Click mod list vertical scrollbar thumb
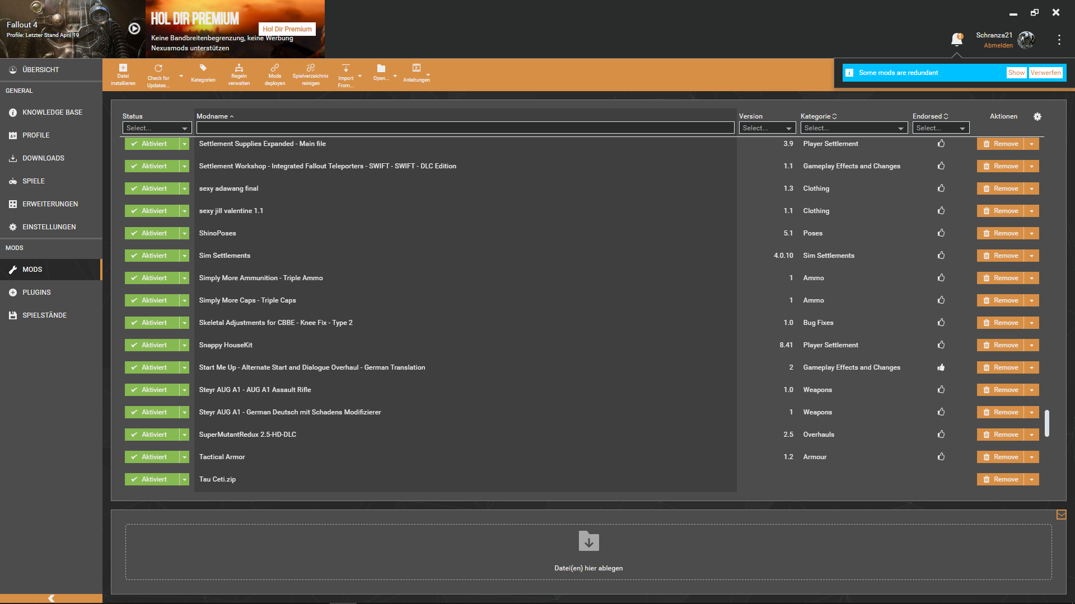 click(x=1047, y=423)
